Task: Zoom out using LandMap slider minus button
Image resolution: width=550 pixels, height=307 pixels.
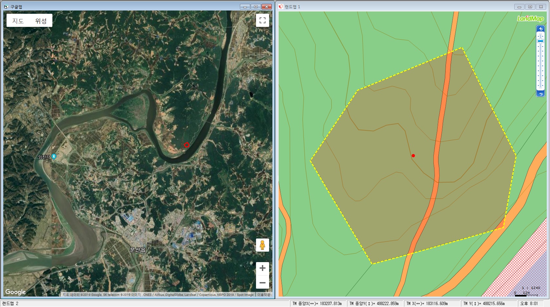Action: 541,94
